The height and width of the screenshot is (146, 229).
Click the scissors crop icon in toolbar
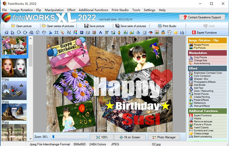pyautogui.click(x=50, y=32)
